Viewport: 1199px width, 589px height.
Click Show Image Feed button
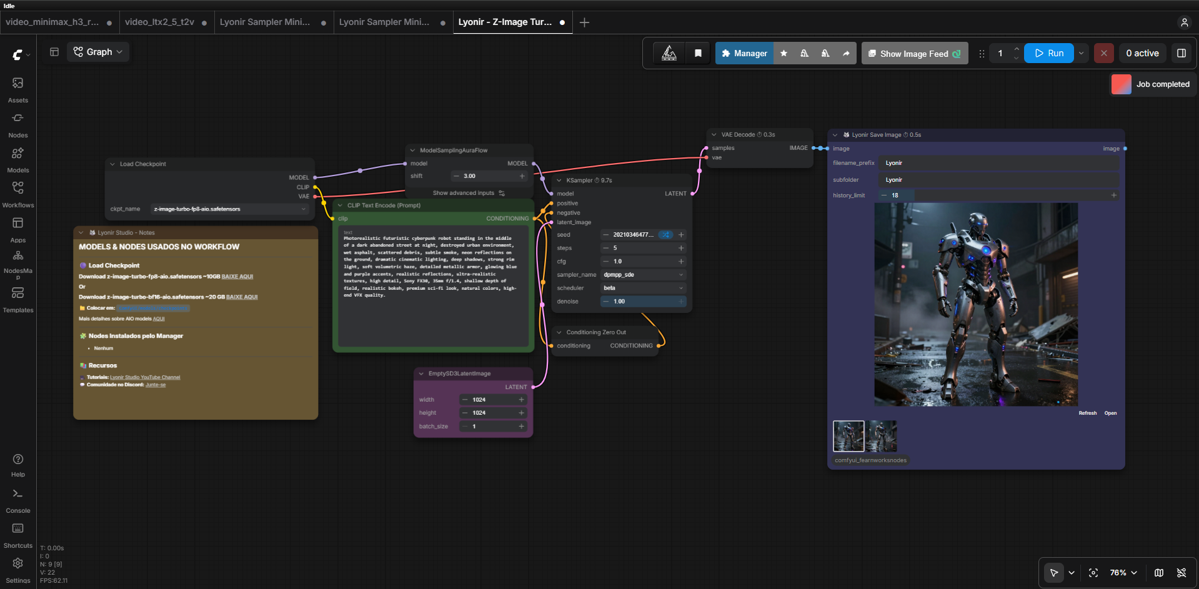tap(915, 54)
